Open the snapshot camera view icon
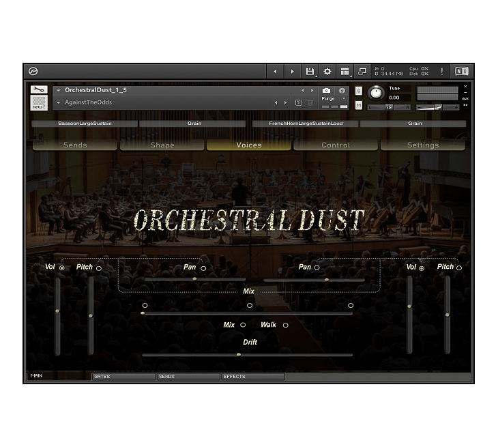 point(326,91)
